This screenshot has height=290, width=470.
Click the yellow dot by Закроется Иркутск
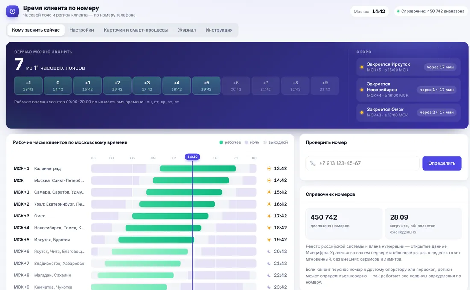point(362,67)
